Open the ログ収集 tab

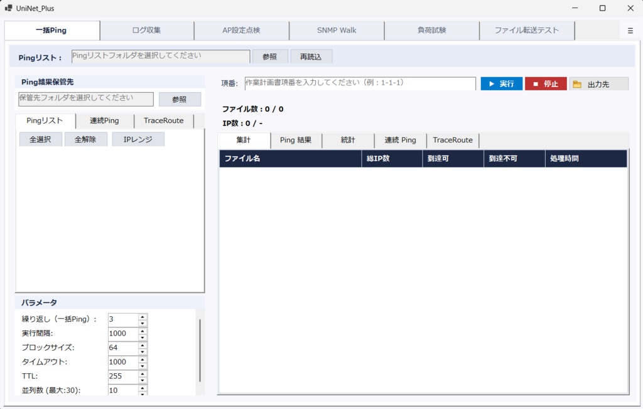[x=147, y=30]
